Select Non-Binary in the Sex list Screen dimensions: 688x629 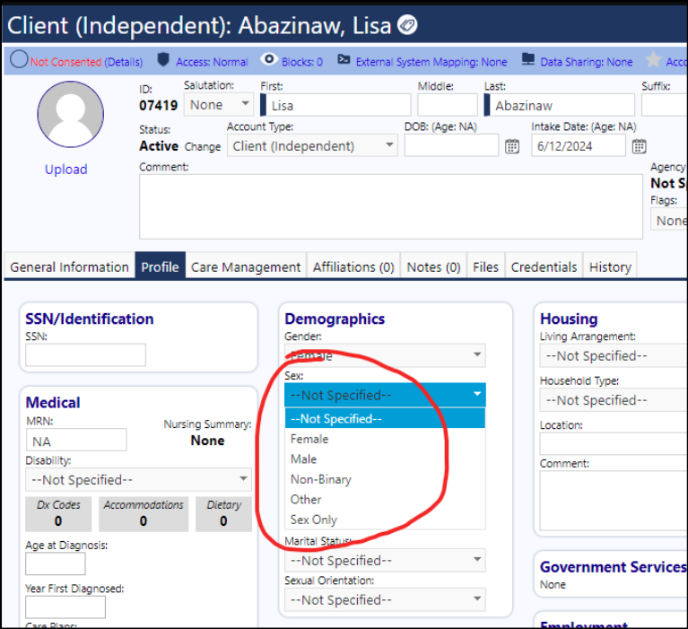385,479
